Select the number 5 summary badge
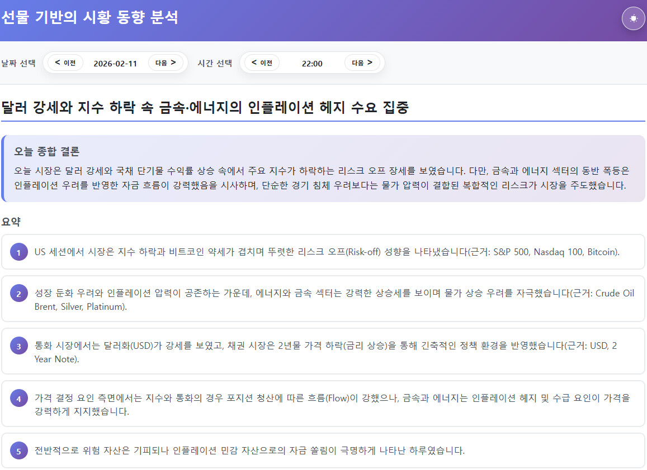This screenshot has width=647, height=470. click(x=18, y=450)
